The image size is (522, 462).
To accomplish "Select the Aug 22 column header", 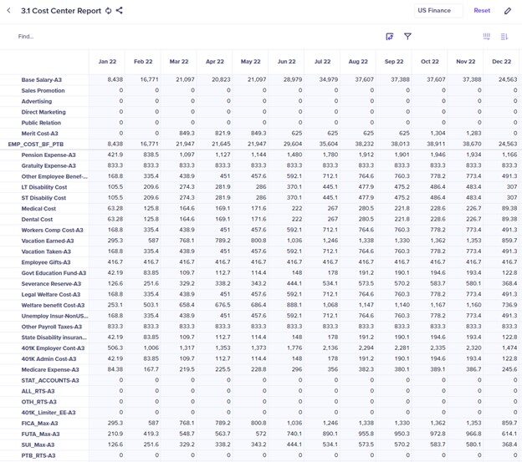I will pos(358,62).
